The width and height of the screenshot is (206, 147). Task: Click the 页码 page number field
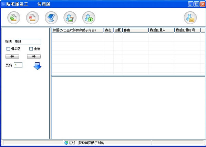(18, 65)
